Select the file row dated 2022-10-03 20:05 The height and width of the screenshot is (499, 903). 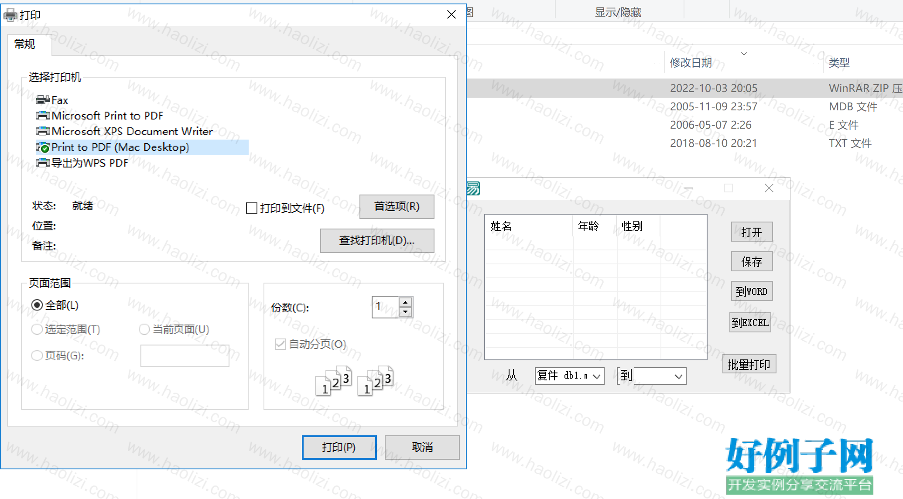click(685, 88)
